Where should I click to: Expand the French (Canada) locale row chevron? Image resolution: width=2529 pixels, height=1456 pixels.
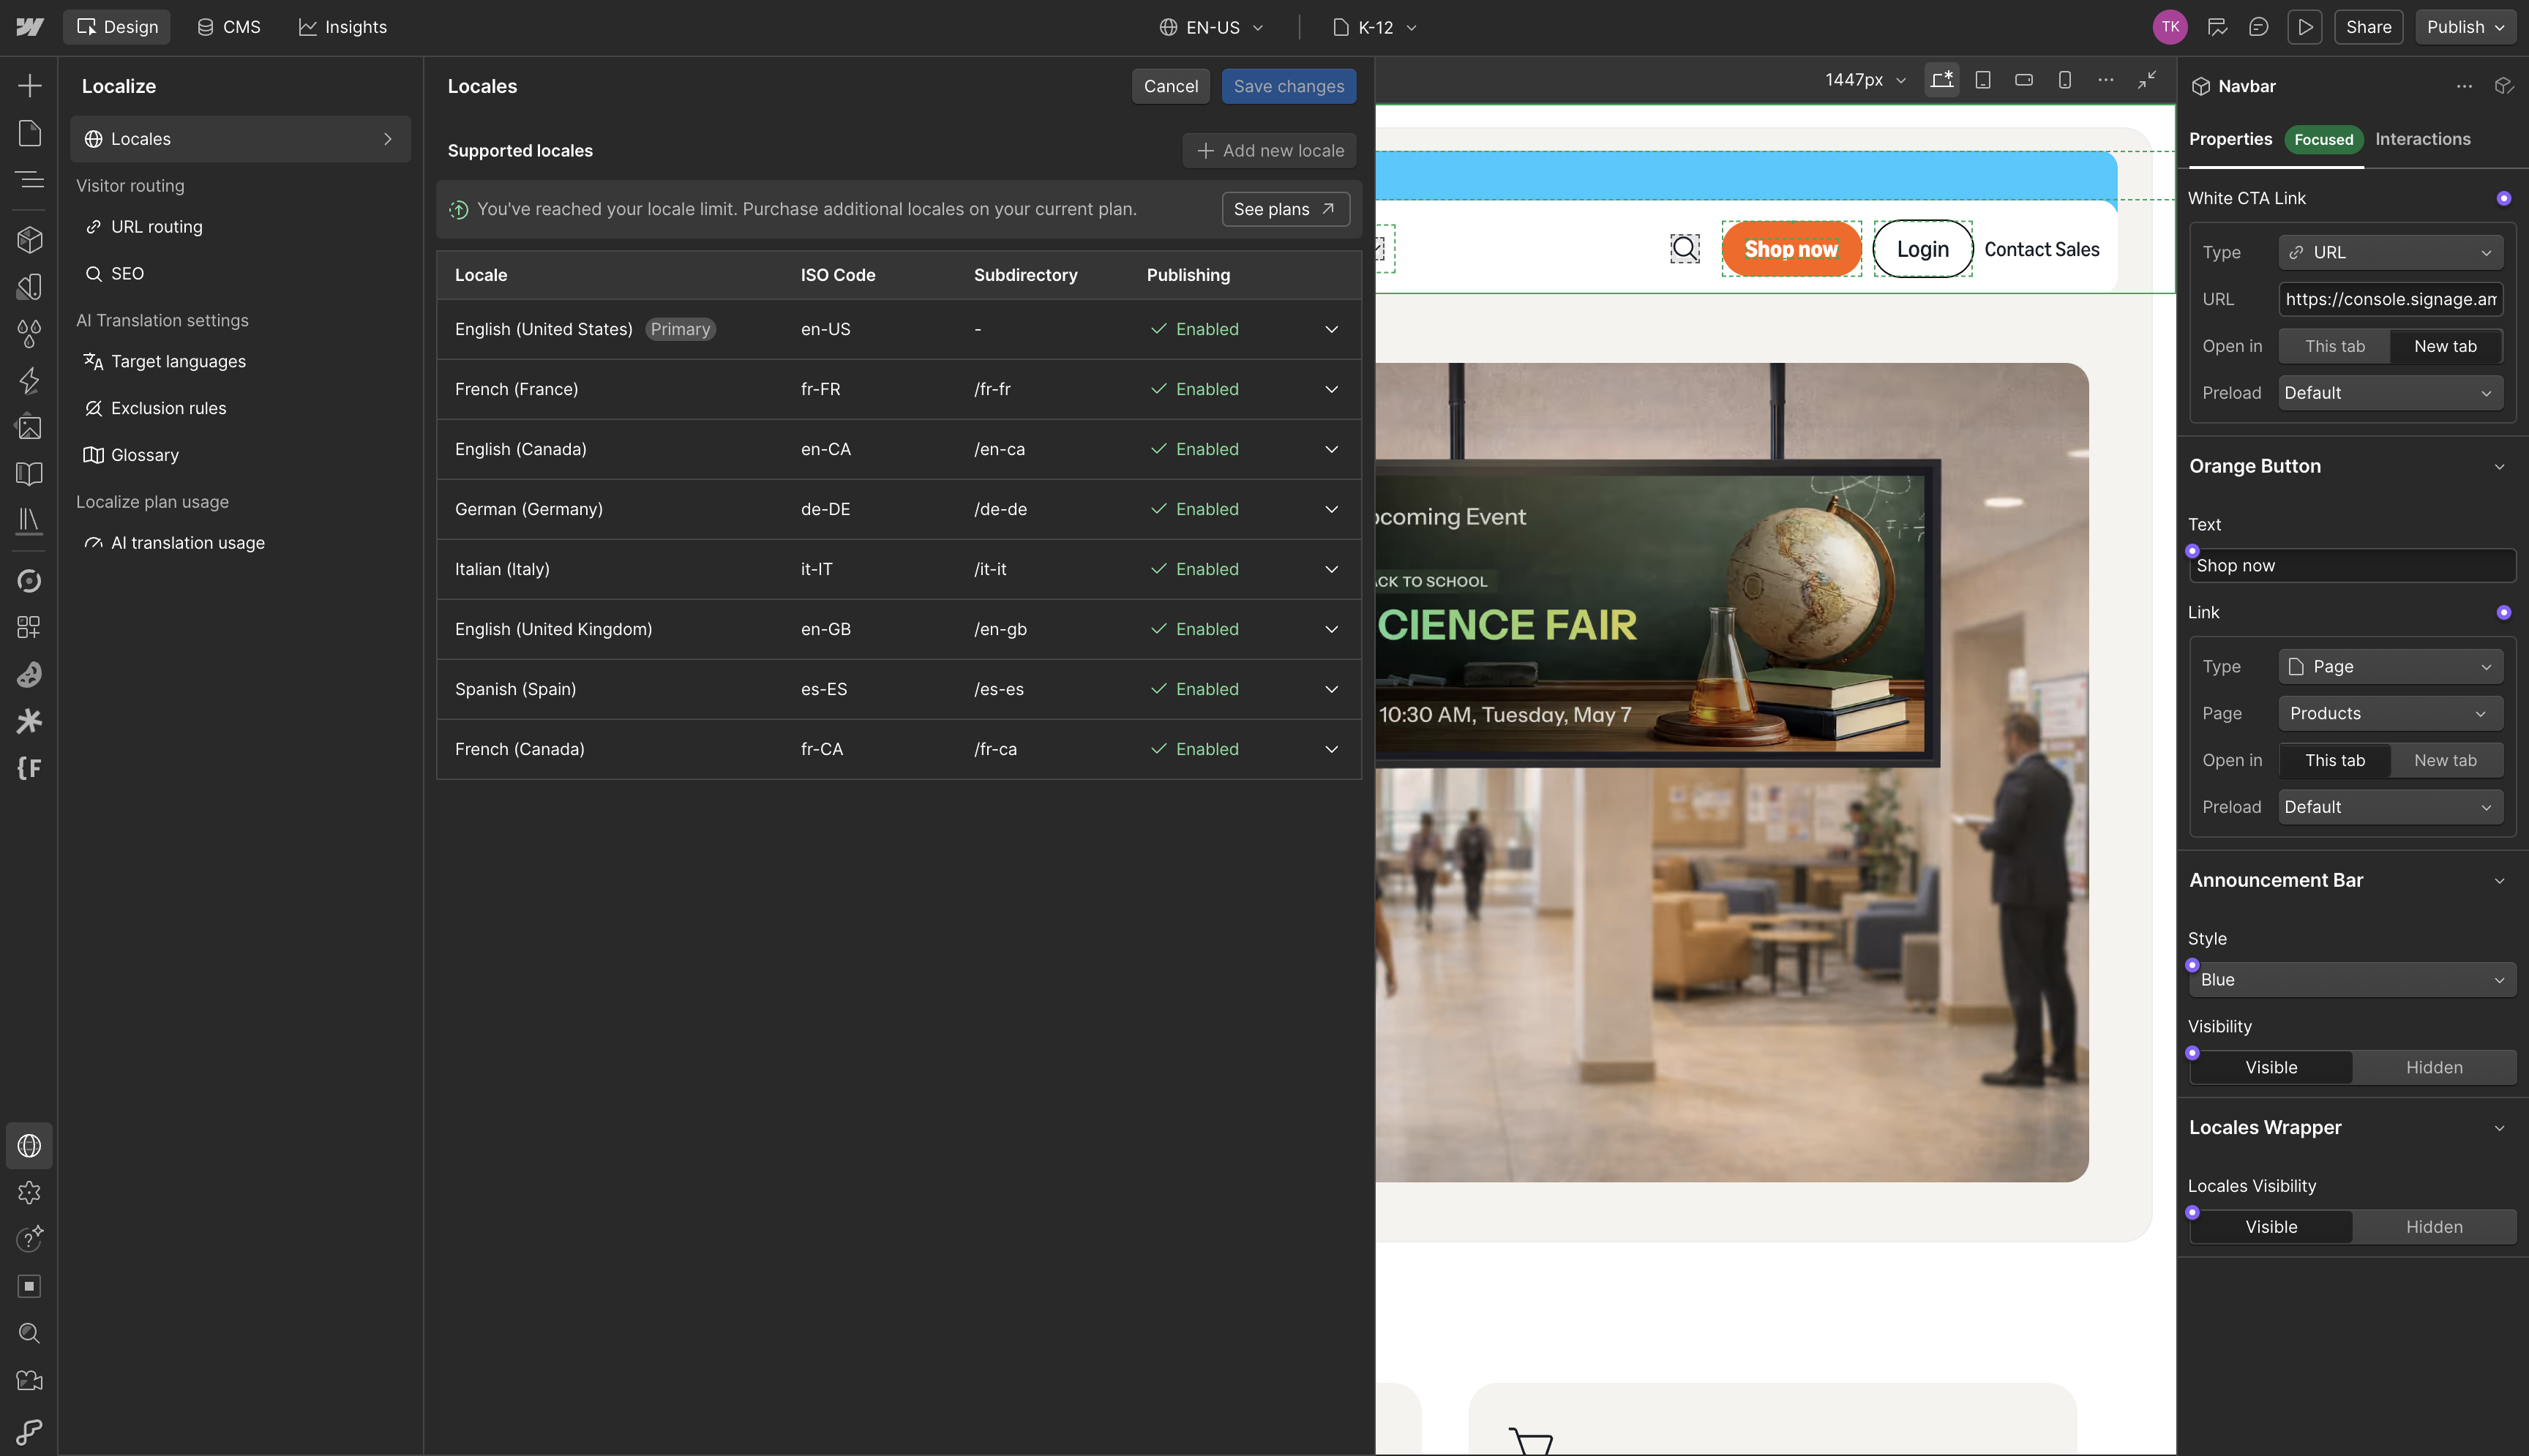coord(1332,749)
